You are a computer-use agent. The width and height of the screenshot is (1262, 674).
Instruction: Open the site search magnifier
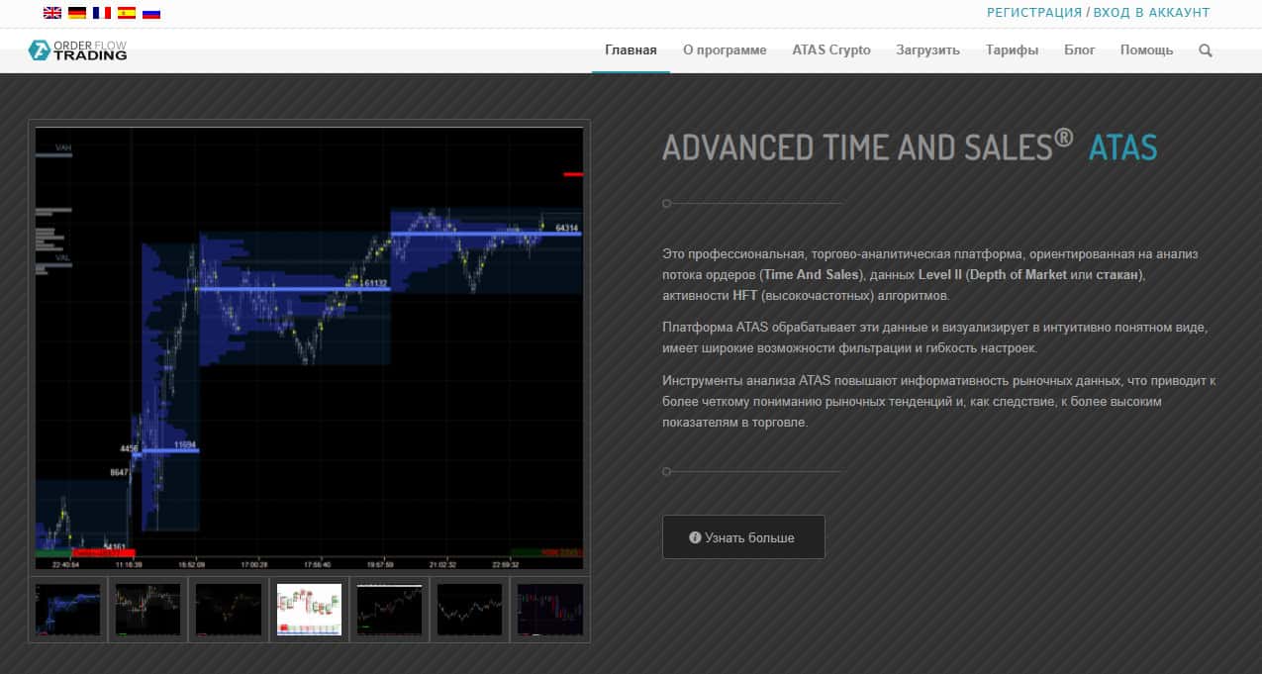(x=1206, y=50)
